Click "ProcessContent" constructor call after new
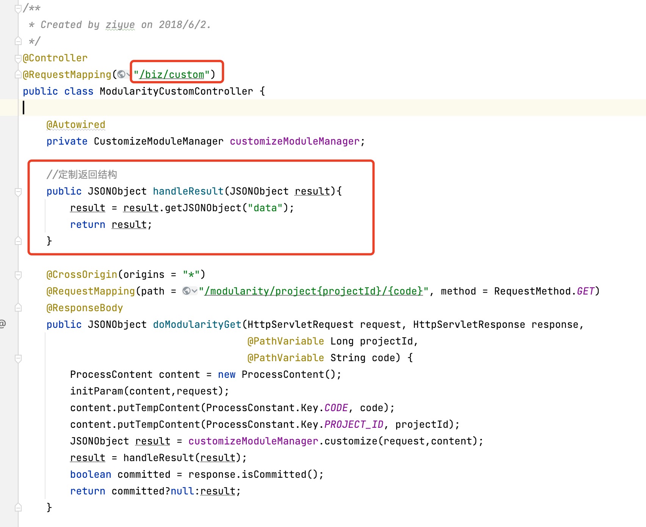Viewport: 646px width, 527px height. pos(283,374)
